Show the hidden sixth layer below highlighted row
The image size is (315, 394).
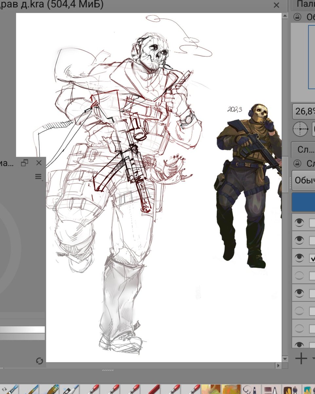[x=299, y=310]
